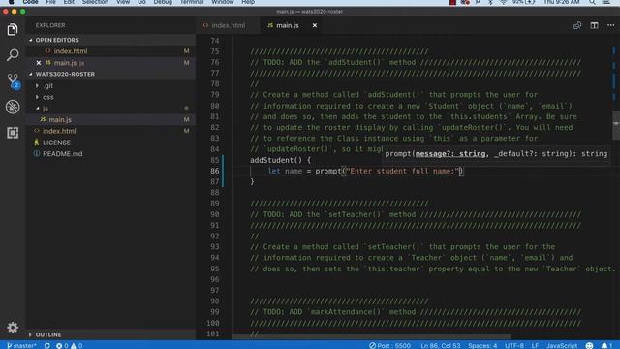
Task: Open the editor More Actions menu
Action: tap(611, 25)
